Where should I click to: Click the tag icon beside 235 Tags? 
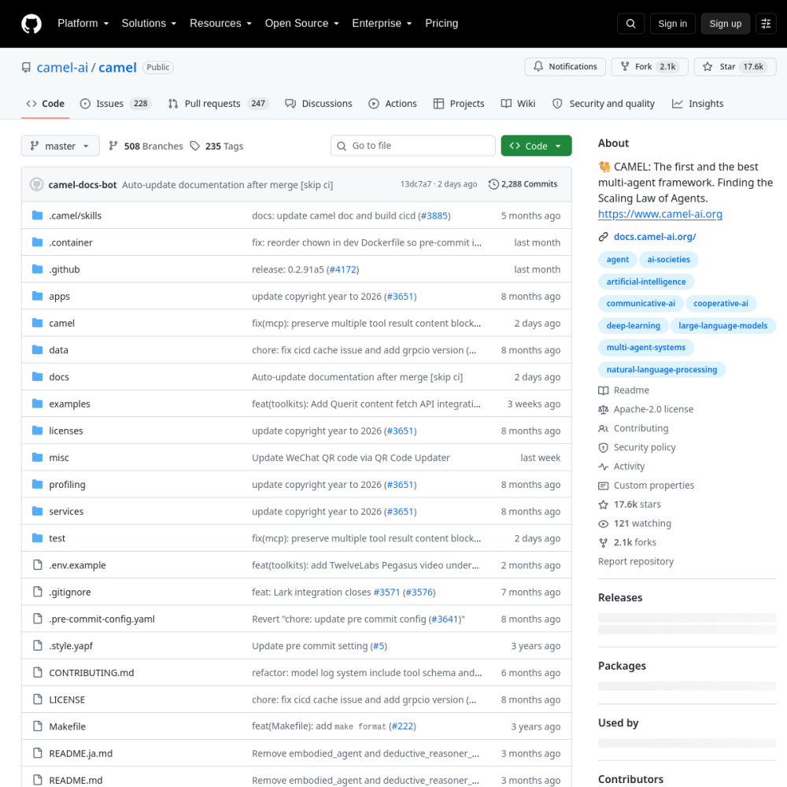tap(195, 146)
